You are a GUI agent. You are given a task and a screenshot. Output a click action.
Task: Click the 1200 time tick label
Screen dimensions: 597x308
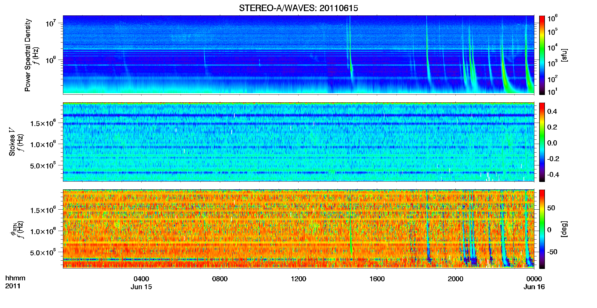pyautogui.click(x=298, y=279)
